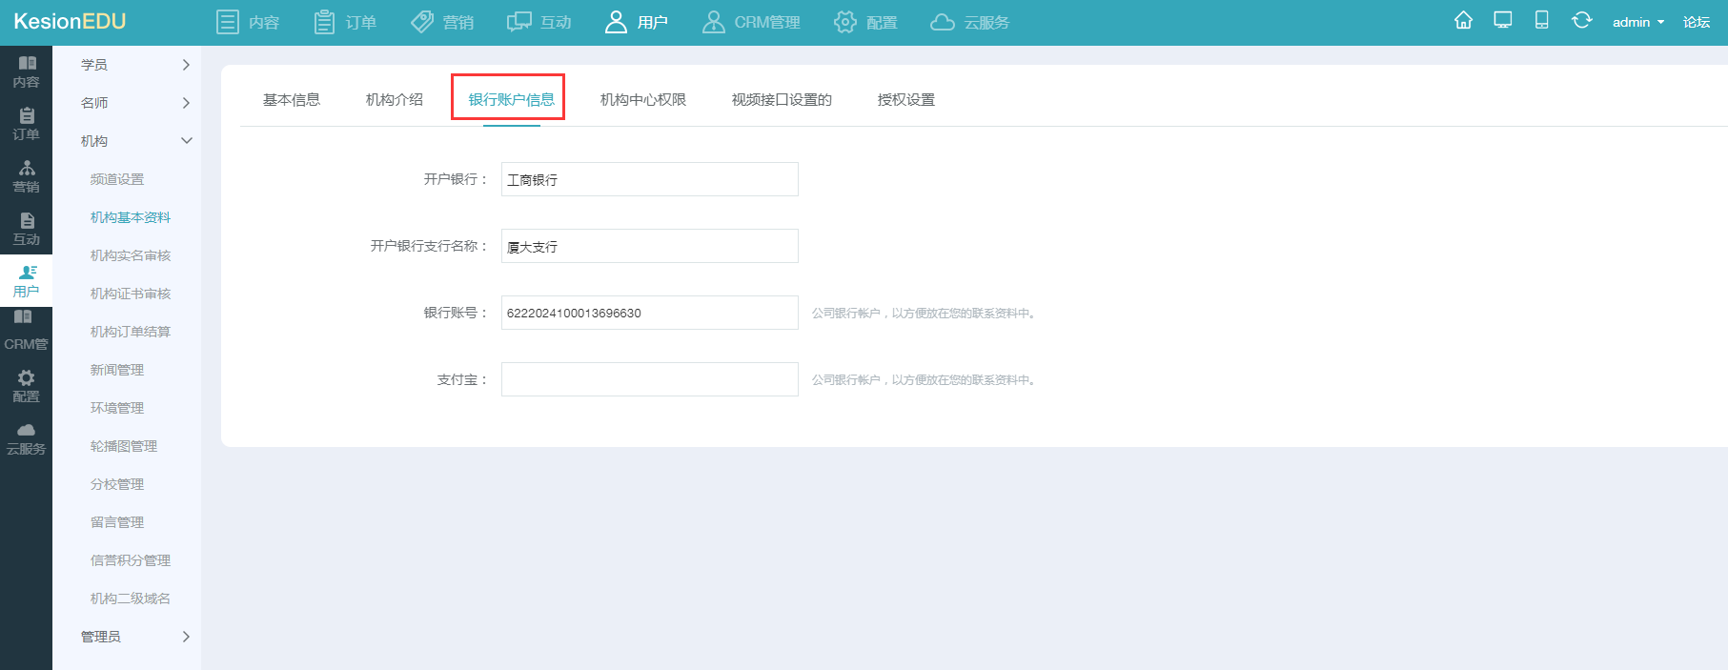Image resolution: width=1728 pixels, height=670 pixels.
Task: Switch to 授权设置 tab
Action: click(906, 100)
